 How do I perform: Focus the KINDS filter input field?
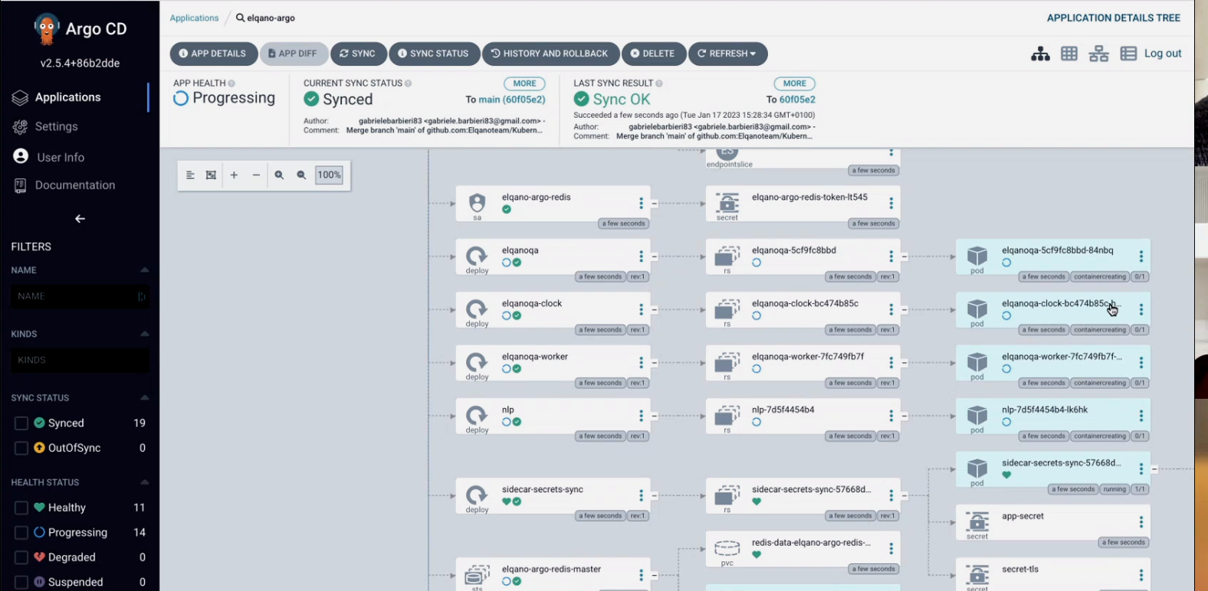[80, 360]
